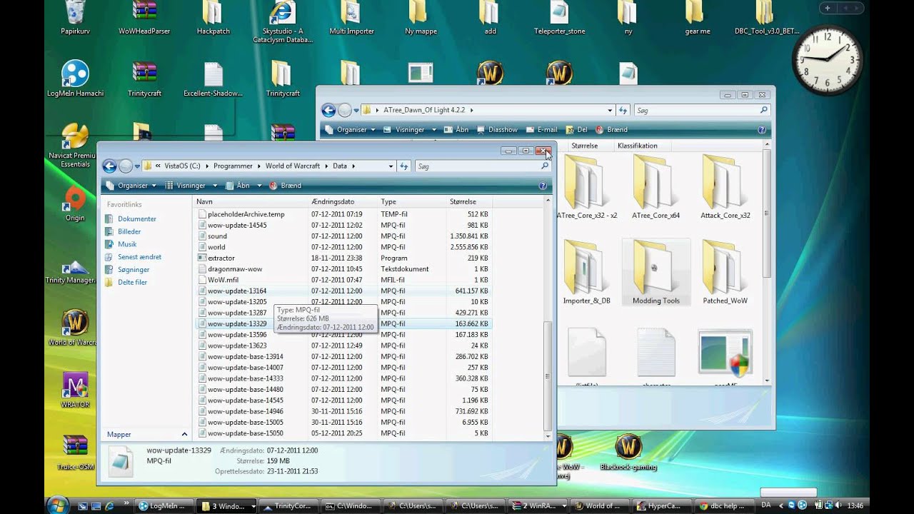The height and width of the screenshot is (514, 914).
Task: Launch the Origin desktop shortcut
Action: coord(75,205)
